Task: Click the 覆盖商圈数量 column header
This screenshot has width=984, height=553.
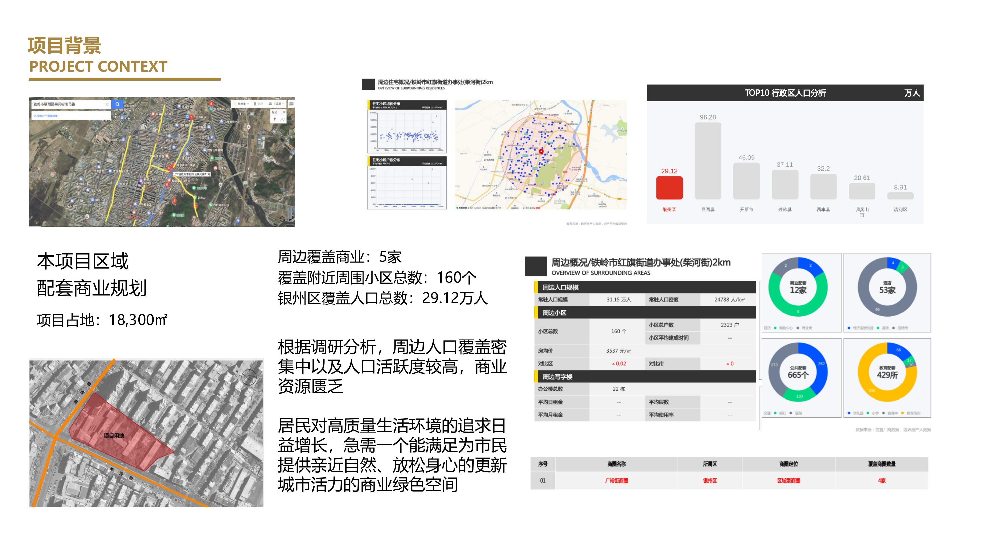Action: pyautogui.click(x=882, y=464)
